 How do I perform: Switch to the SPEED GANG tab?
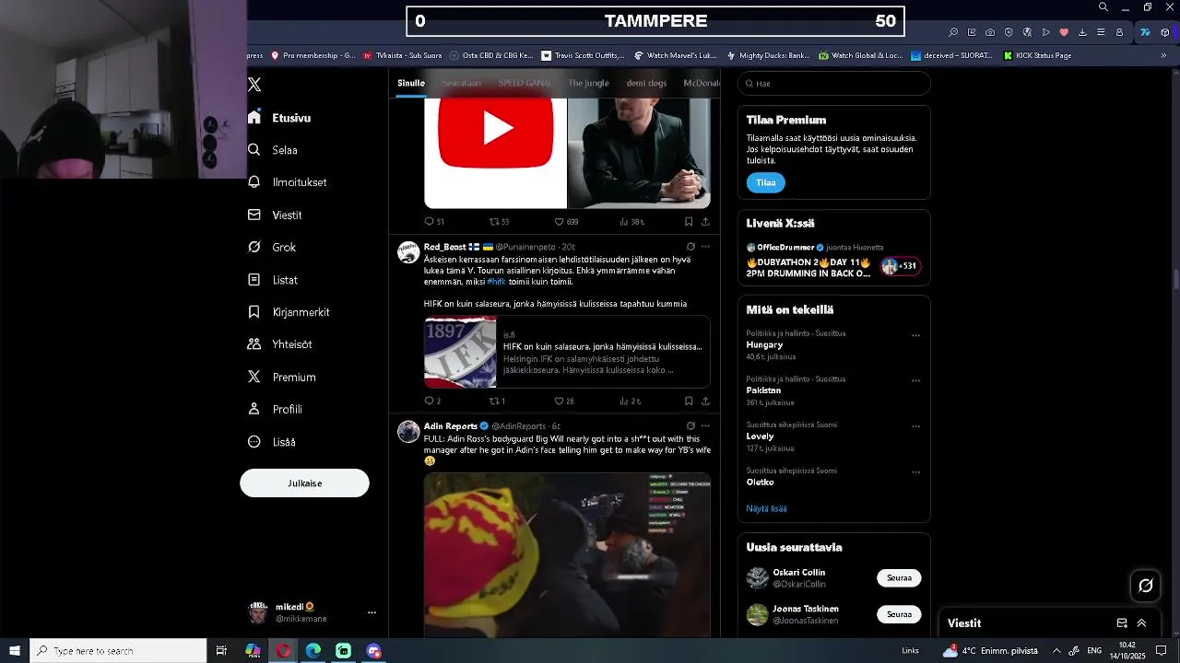[525, 83]
